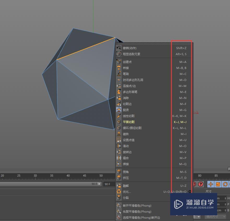The height and width of the screenshot is (221, 230).
Task: Open the dropdown left of 绝对尺寸
Action: tap(197, 217)
